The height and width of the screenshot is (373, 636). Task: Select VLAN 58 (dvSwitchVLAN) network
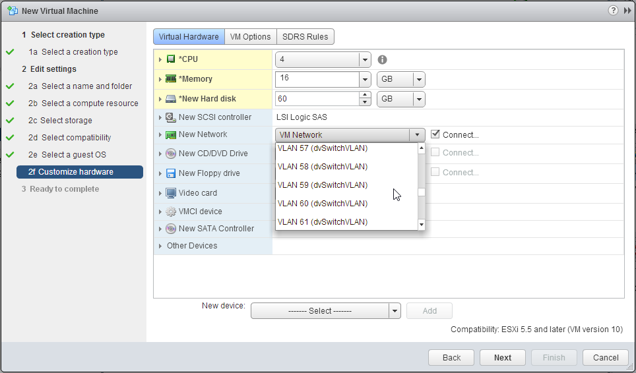(x=346, y=167)
